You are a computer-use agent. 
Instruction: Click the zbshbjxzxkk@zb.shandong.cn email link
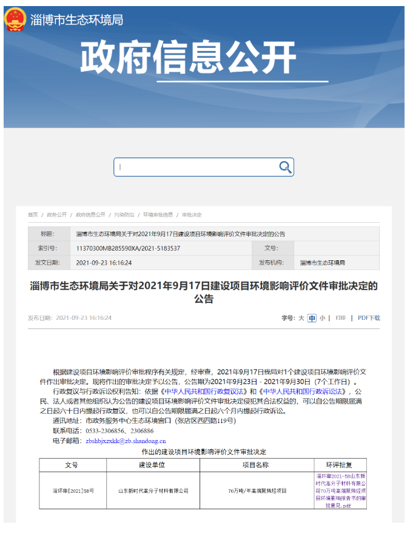126,441
